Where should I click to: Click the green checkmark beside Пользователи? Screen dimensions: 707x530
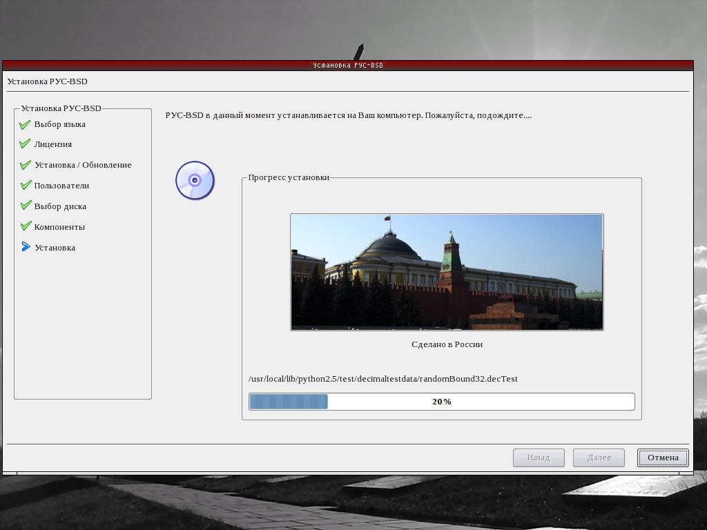pos(26,185)
